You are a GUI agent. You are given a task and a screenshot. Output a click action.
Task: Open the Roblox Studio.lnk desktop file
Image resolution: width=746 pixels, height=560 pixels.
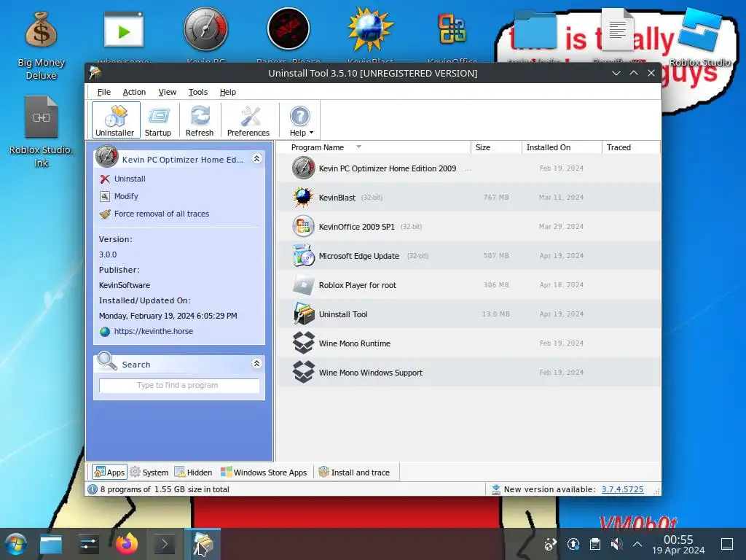pyautogui.click(x=41, y=133)
